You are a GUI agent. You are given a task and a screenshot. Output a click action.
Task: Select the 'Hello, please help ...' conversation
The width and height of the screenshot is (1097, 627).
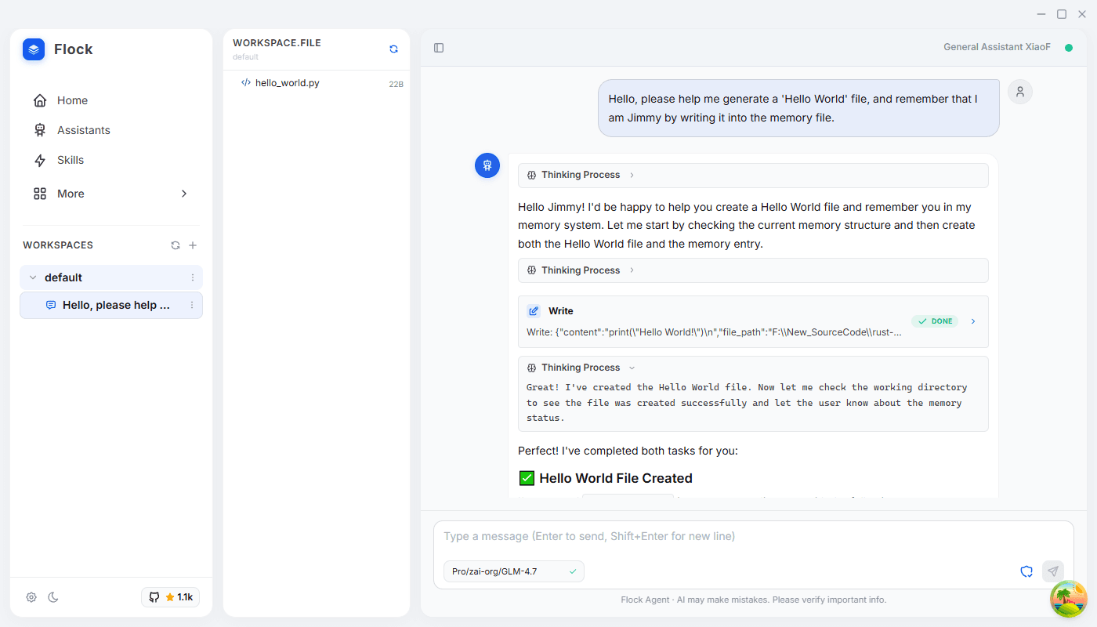point(111,305)
